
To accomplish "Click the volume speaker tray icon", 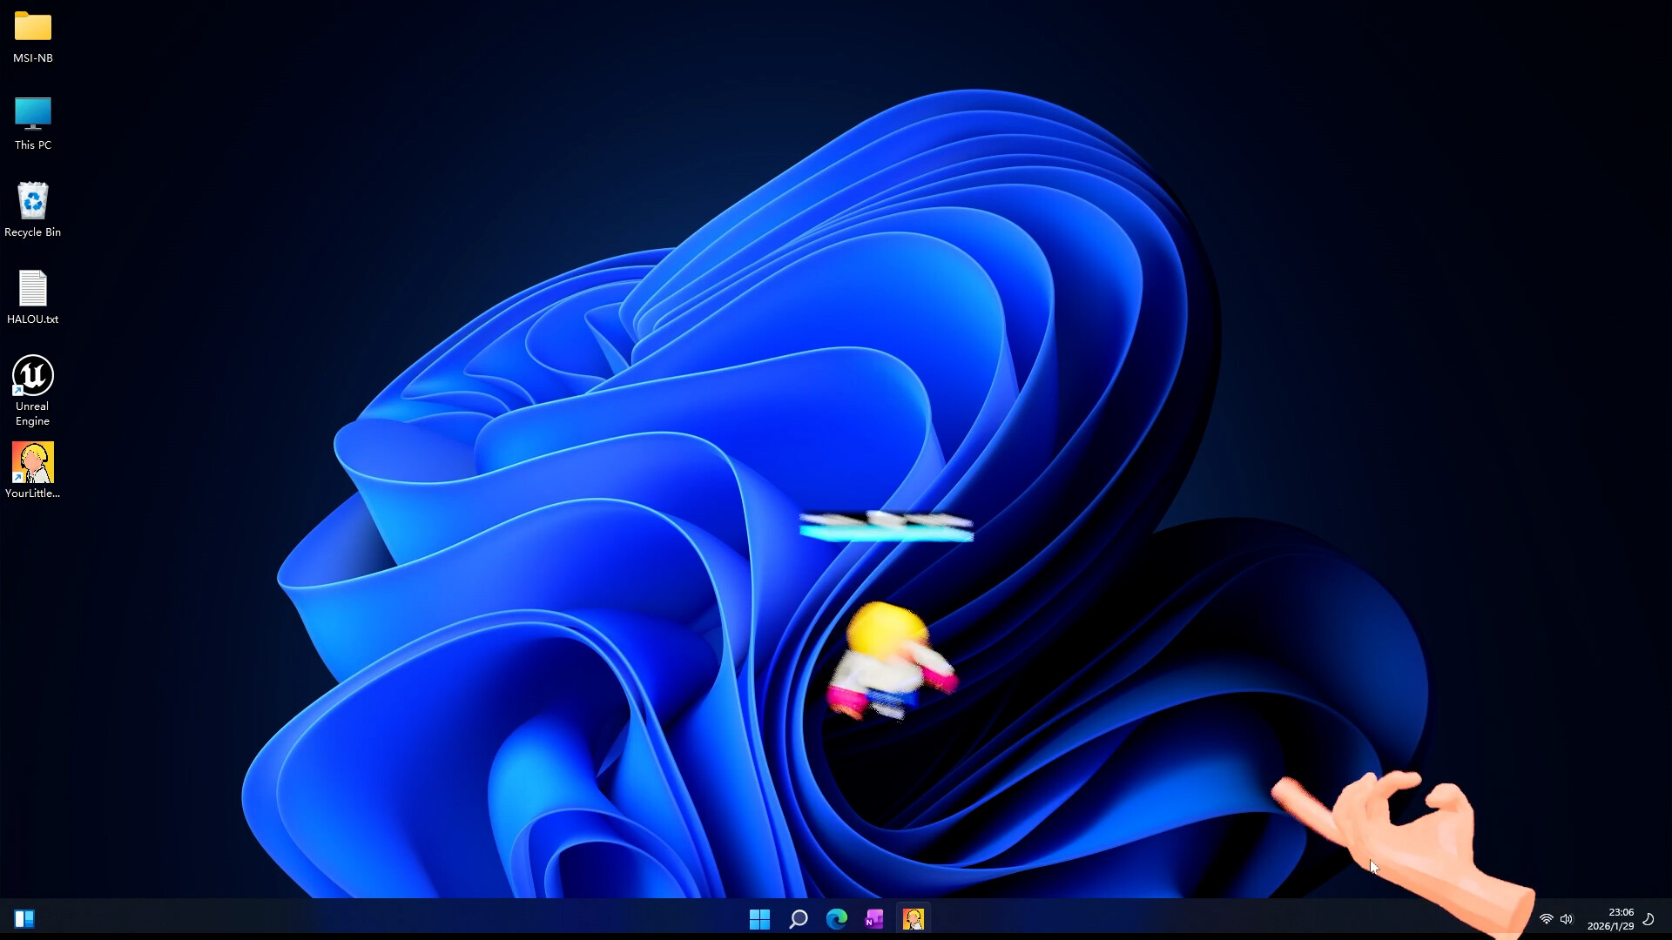I will coord(1567,919).
